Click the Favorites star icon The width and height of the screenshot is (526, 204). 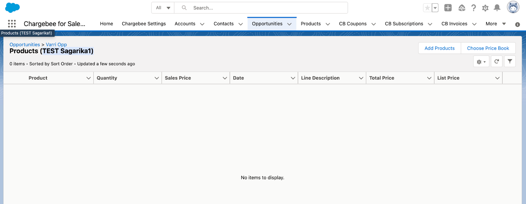[427, 8]
